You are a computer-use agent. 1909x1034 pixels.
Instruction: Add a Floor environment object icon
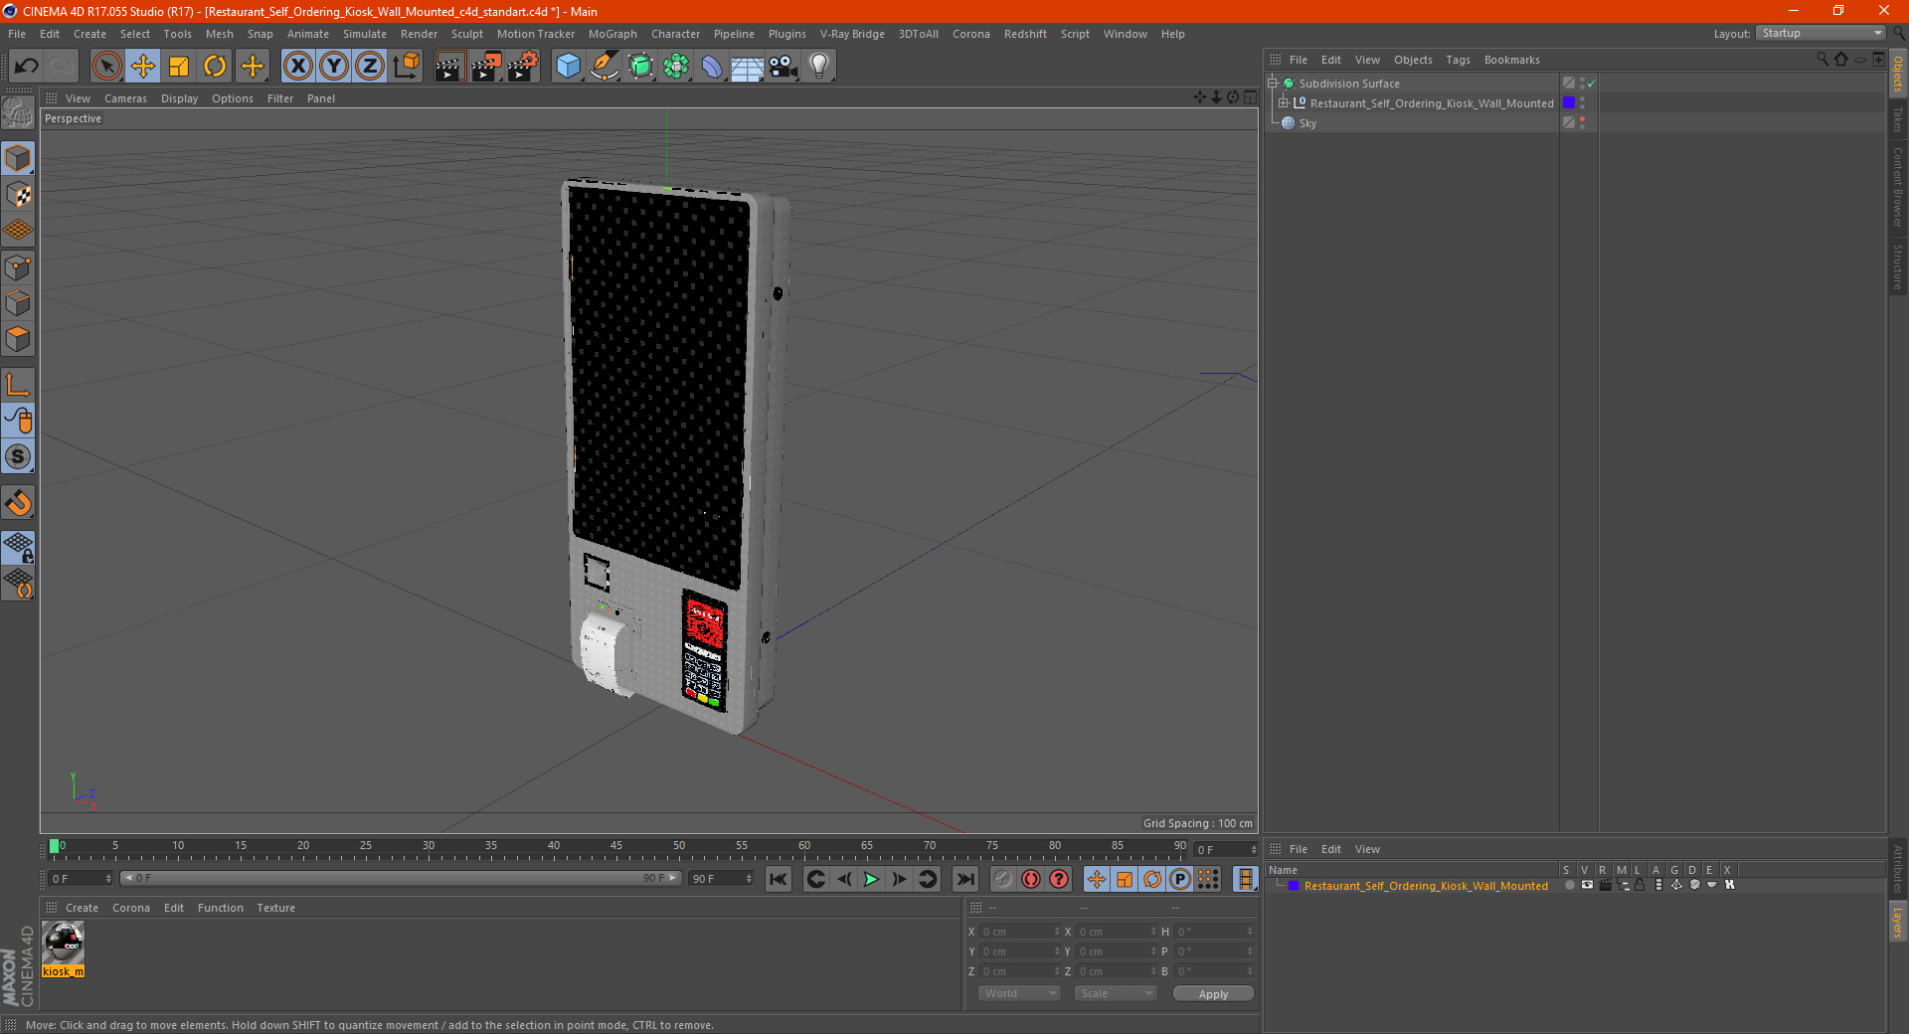pos(748,67)
